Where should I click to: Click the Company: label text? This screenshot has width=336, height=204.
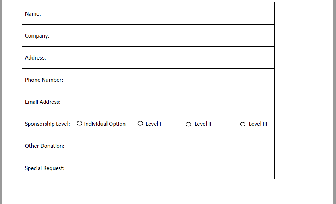37,36
